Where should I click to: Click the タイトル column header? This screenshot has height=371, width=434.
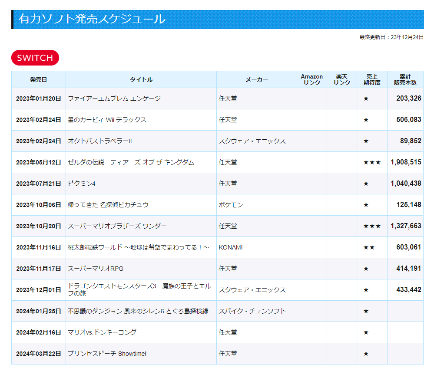pos(141,79)
